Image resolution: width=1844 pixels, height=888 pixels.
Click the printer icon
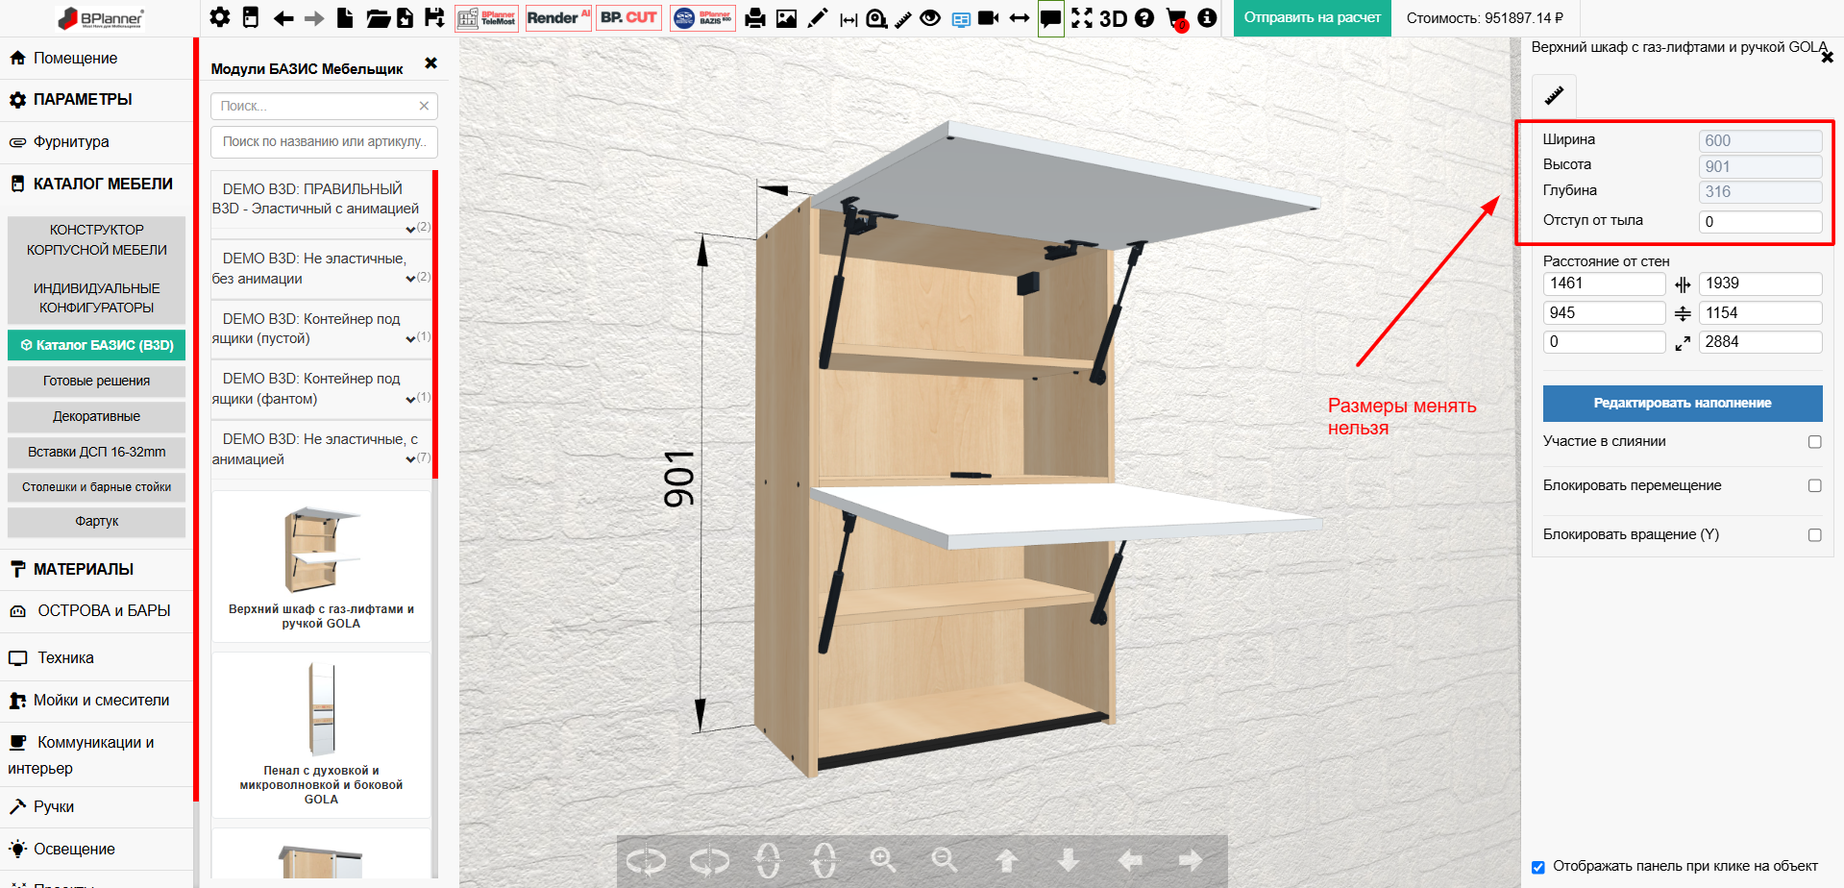point(755,18)
